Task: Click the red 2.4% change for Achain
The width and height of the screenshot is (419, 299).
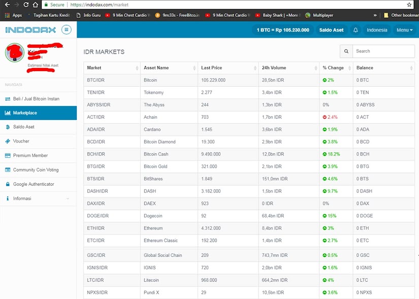Action: point(330,117)
